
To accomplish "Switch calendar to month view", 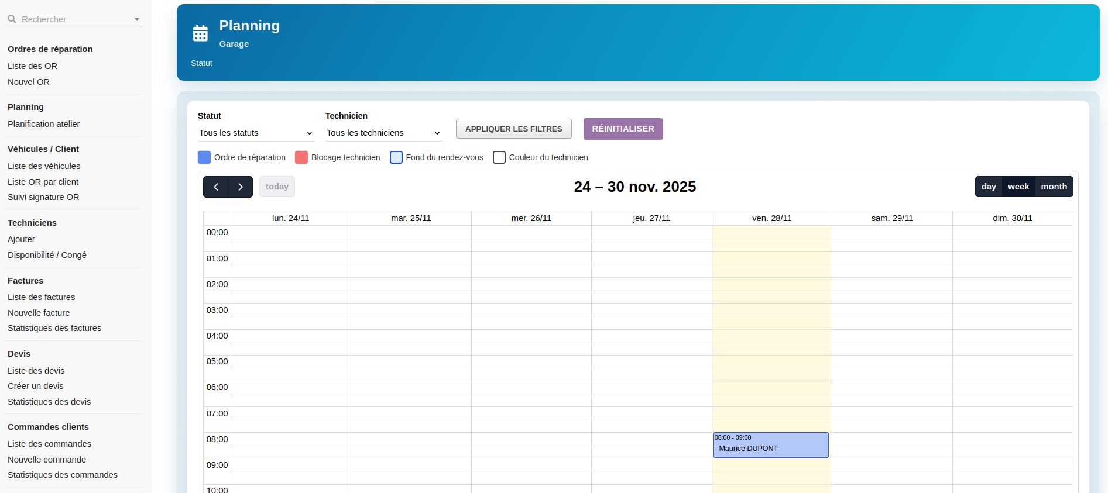I will [1054, 187].
